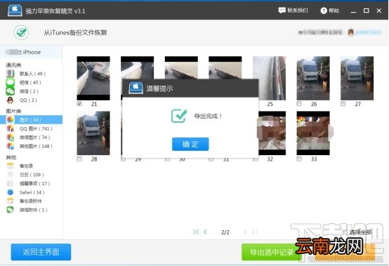This screenshot has width=389, height=266.
Task: Go to next page arrow
Action: point(245,232)
